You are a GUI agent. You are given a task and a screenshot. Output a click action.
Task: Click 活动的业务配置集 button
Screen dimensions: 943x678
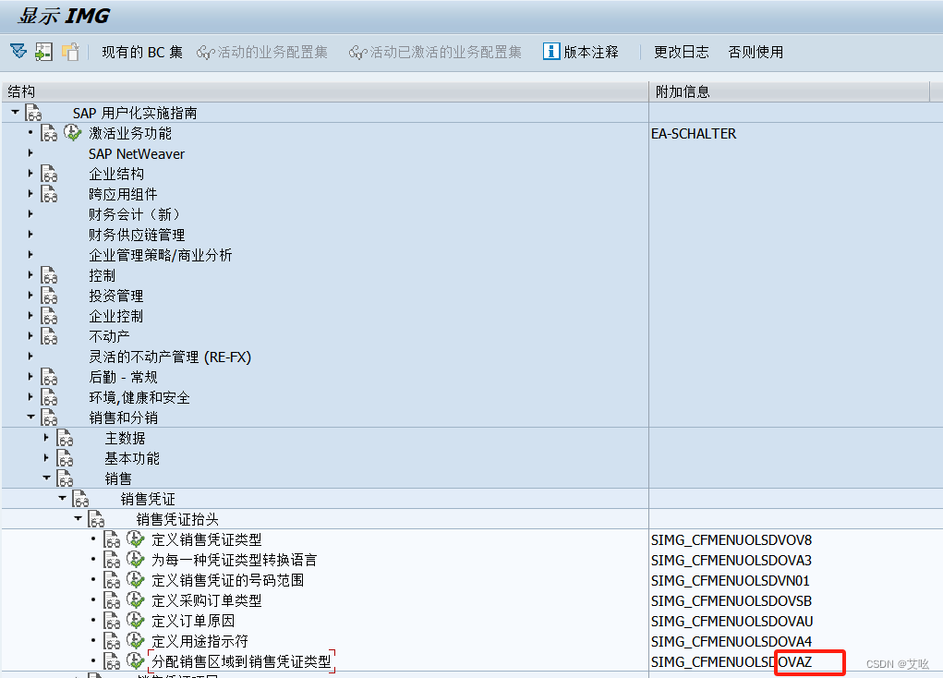[262, 53]
